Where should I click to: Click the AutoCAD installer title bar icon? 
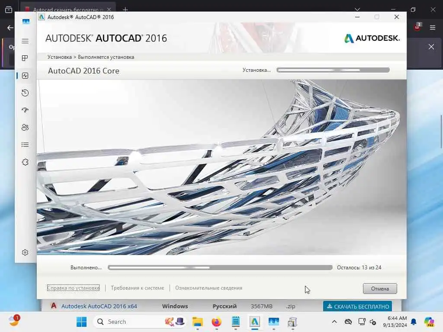point(42,17)
